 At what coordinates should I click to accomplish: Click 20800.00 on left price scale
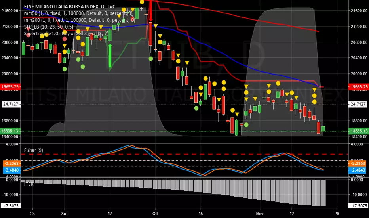[x=10, y=42]
